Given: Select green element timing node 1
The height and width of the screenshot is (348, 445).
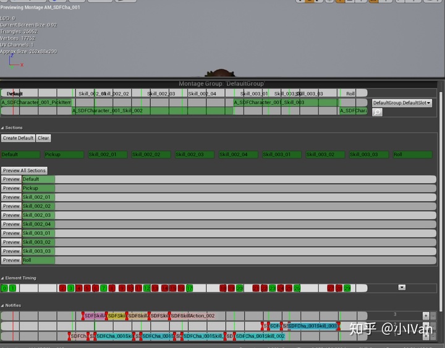Looking at the screenshot, I should tap(12, 289).
